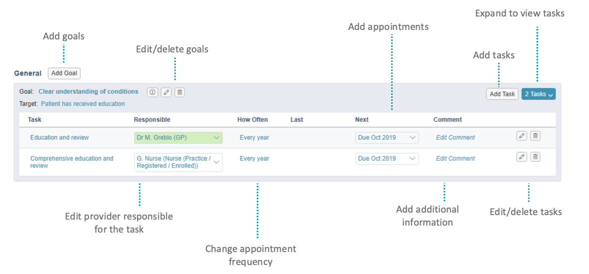Image resolution: width=589 pixels, height=274 pixels.
Task: Click Patient has received education target
Action: 82,104
